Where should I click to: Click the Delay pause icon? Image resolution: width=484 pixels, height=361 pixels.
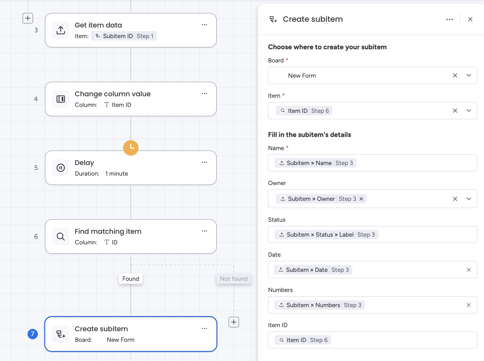[61, 168]
